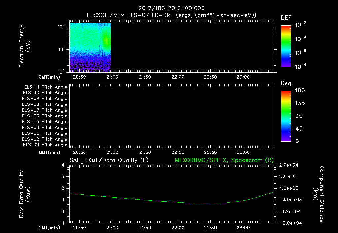The image size is (338, 233).
Task: Click the 21:00 tick on top panel
Action: tap(112, 77)
